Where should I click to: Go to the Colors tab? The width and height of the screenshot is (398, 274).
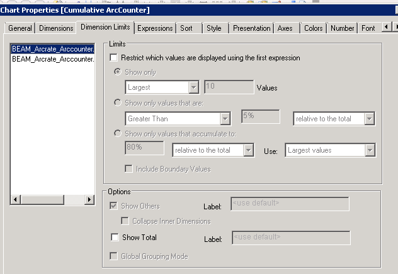pos(313,28)
